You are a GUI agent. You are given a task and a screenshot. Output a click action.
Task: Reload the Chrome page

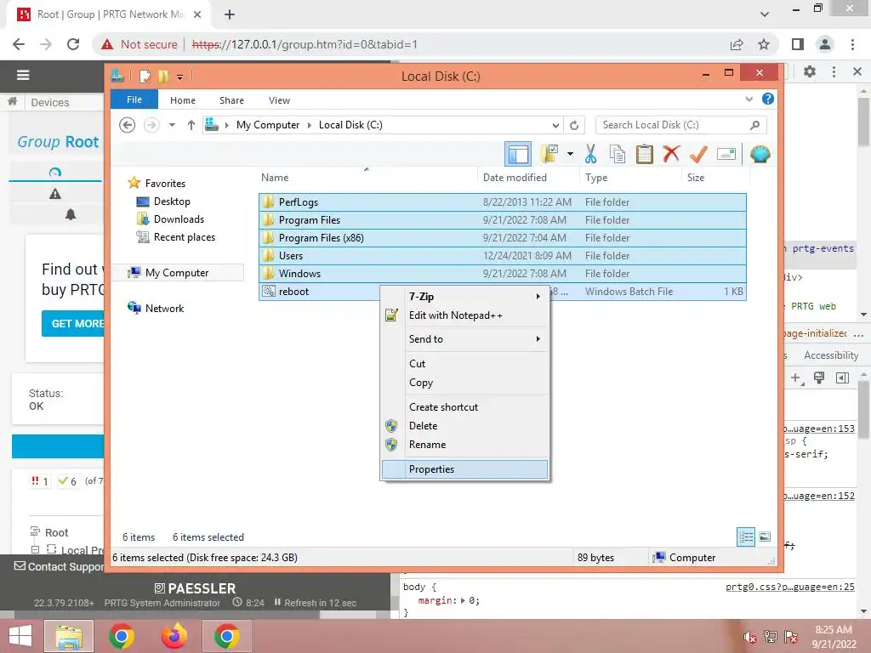[x=73, y=44]
